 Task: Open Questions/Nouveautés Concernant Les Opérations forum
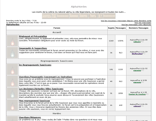click(x=45, y=77)
